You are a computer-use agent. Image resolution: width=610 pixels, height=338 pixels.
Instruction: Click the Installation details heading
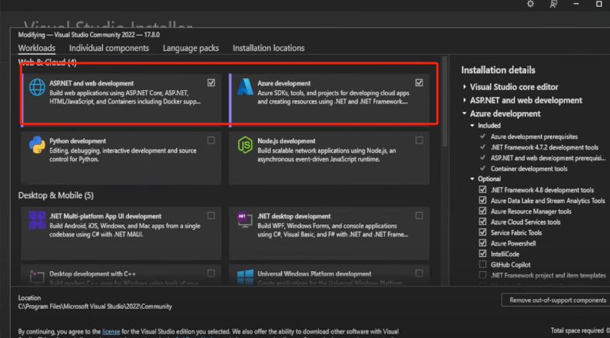click(498, 70)
